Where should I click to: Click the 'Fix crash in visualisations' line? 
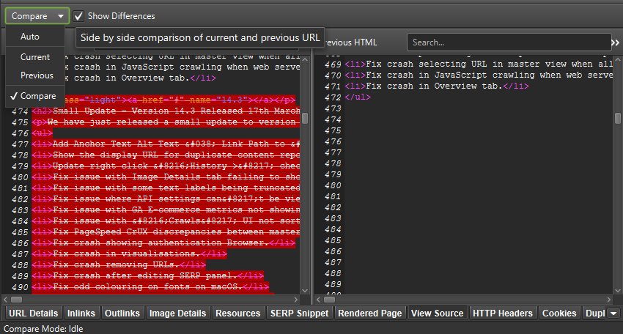129,253
